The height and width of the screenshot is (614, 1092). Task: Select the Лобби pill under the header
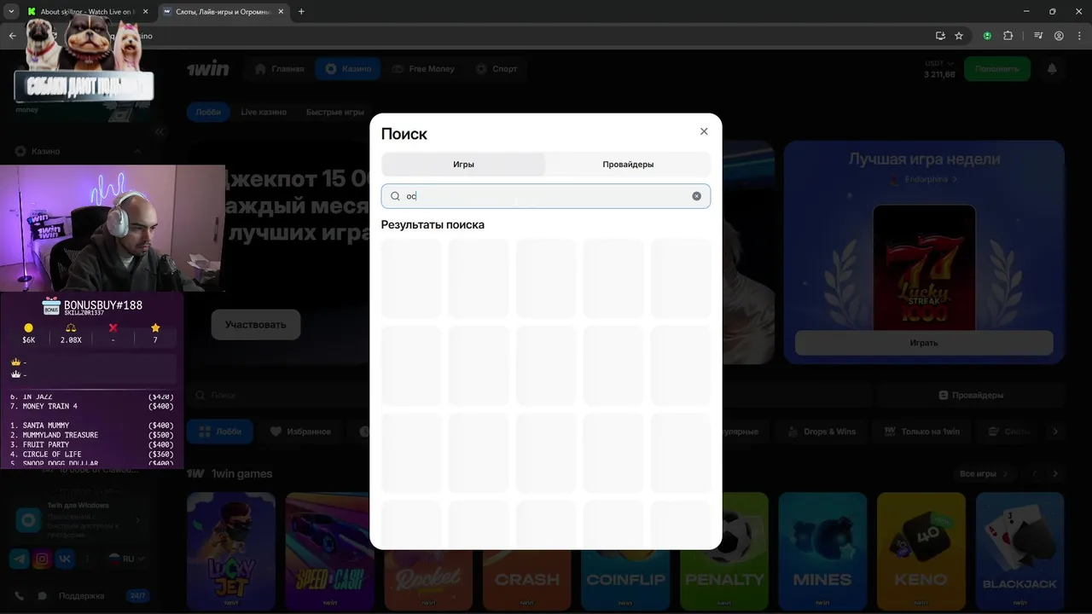(x=208, y=112)
